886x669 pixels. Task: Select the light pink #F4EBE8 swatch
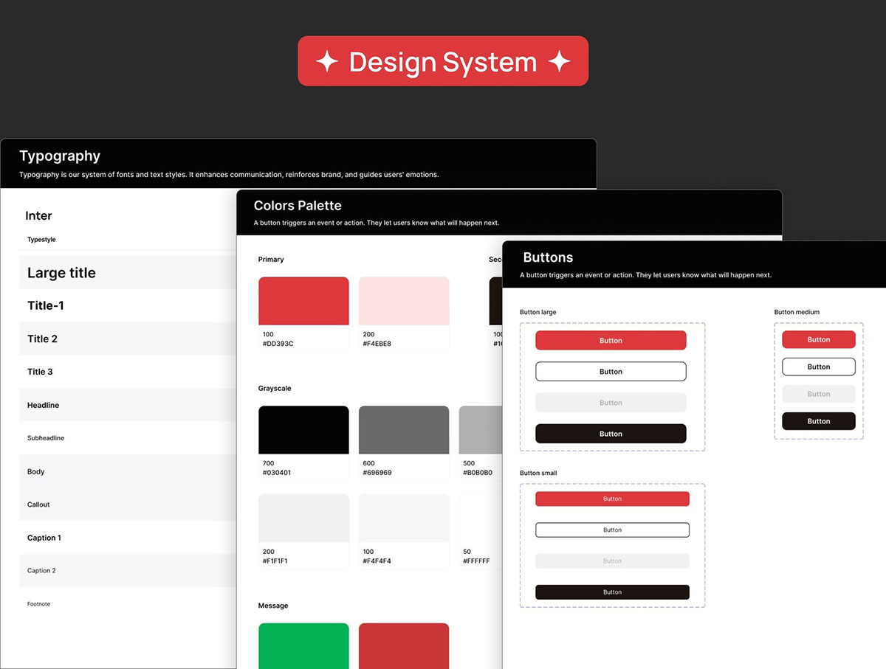(x=404, y=301)
